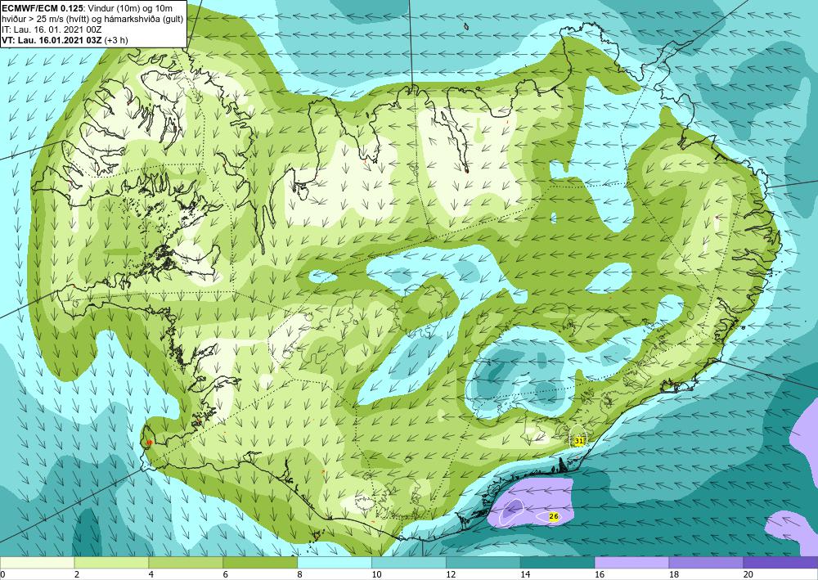
Task: Select the 18–20 m/s purple legend swatch
Action: click(x=707, y=562)
